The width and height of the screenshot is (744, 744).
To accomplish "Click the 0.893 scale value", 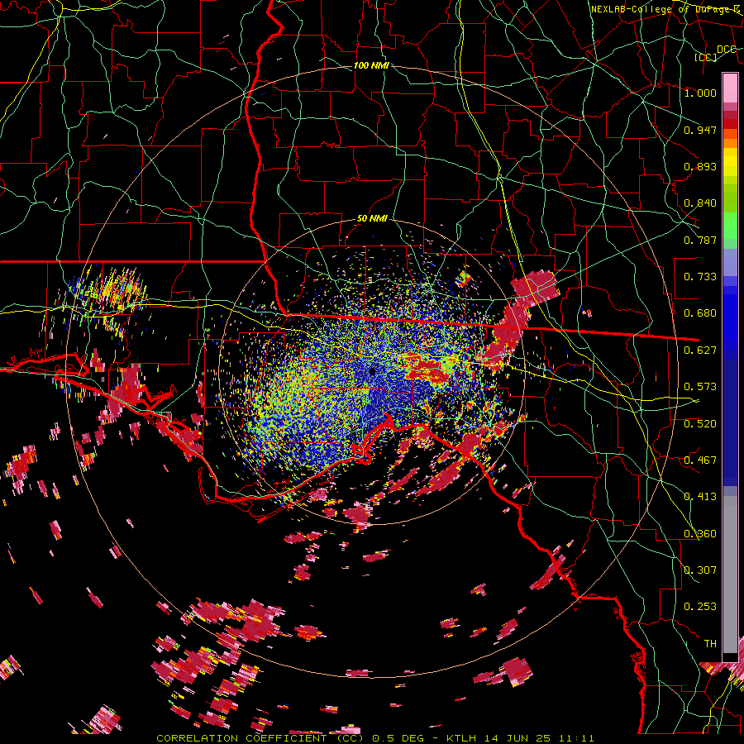I will pyautogui.click(x=700, y=166).
